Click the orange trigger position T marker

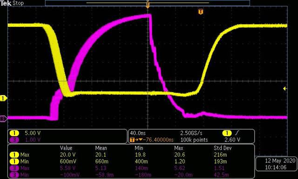201,12
